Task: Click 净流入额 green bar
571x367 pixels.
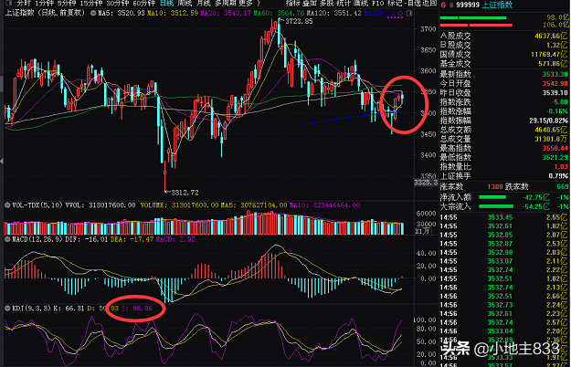Action: point(492,197)
